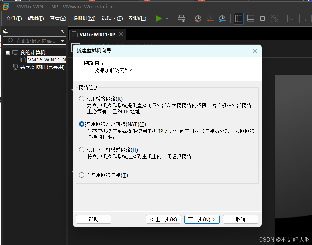Switch to the VM16-WIN11-NP tab
The height and width of the screenshot is (245, 312).
tap(97, 34)
